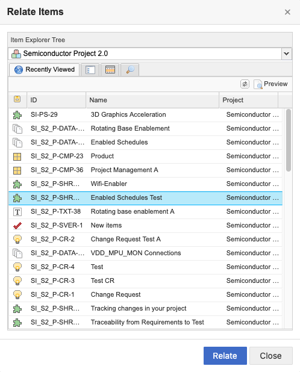Click the lightbulb icon for SI_S2_P-CR-4

click(x=17, y=267)
